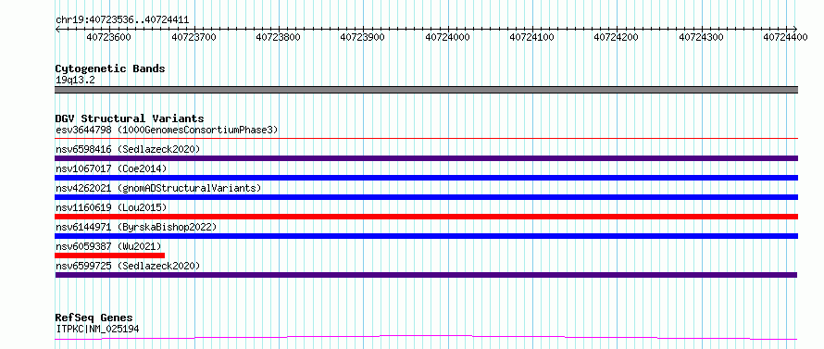Select nsv6059387 (Wu2021) label
824x349 pixels.
108,246
